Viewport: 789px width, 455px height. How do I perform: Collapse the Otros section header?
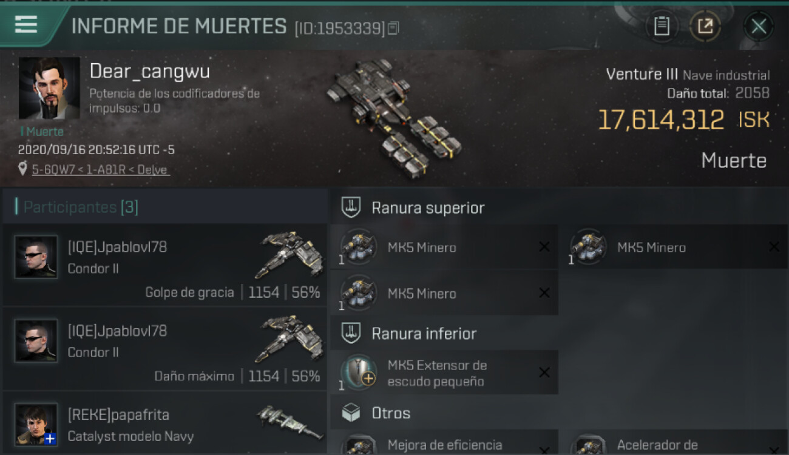559,413
